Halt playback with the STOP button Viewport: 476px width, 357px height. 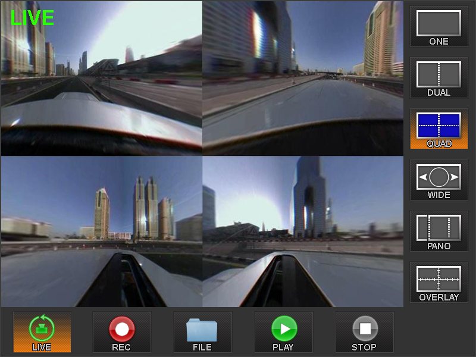pyautogui.click(x=365, y=332)
